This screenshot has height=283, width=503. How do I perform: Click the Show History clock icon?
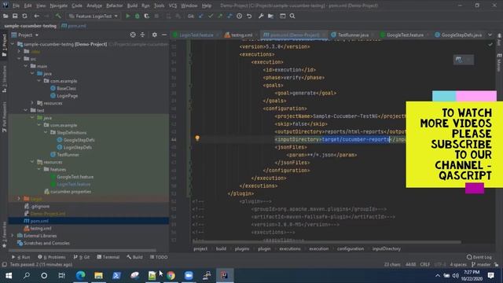pyautogui.click(x=239, y=16)
